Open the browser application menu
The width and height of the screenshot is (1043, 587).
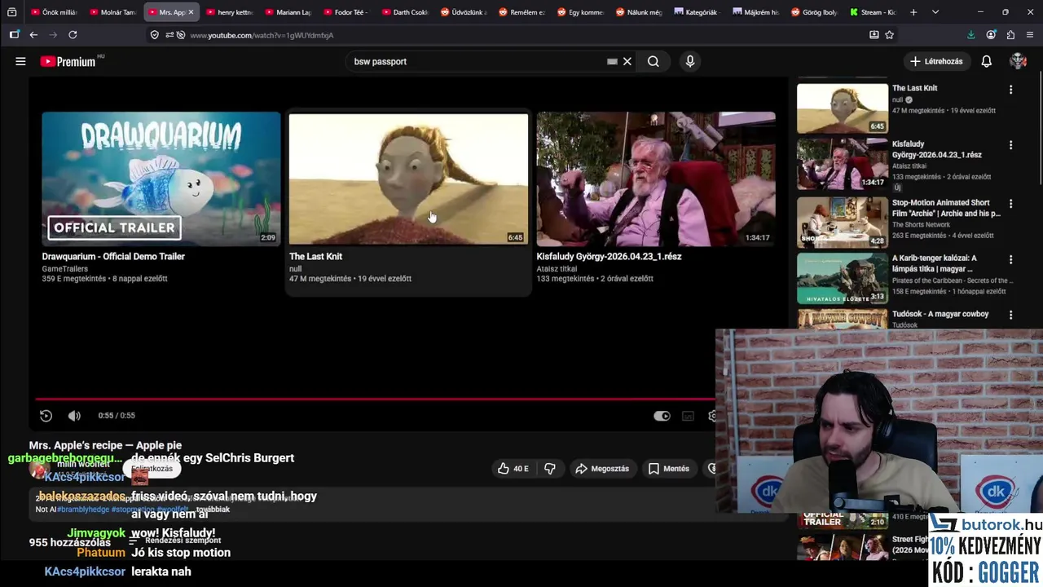(1030, 35)
